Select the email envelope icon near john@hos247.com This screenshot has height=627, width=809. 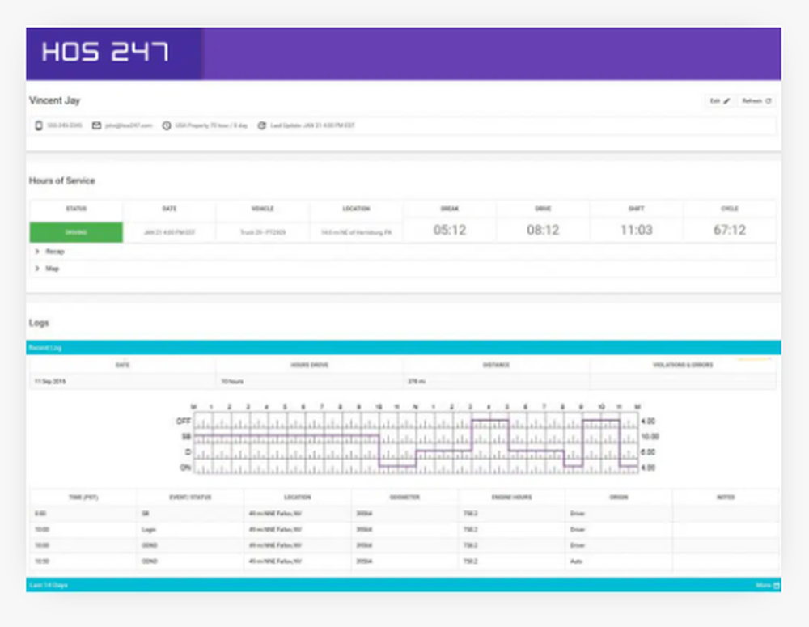click(x=95, y=126)
